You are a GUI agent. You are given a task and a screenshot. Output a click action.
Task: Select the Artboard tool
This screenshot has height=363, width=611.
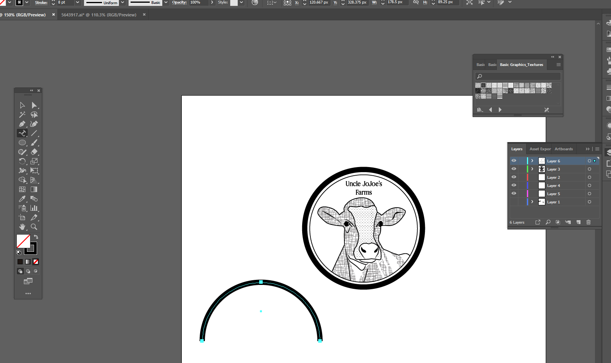tap(22, 217)
